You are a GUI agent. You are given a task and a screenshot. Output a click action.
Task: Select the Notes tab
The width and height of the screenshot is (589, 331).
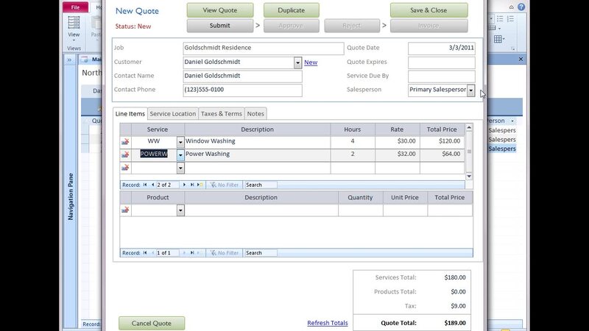(255, 114)
